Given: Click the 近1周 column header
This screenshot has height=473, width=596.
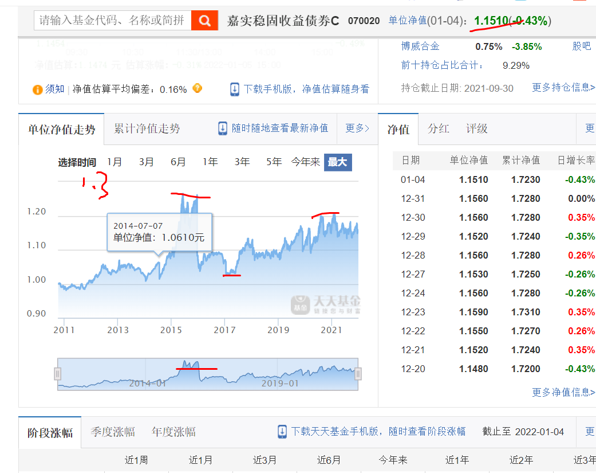Looking at the screenshot, I should [x=136, y=460].
